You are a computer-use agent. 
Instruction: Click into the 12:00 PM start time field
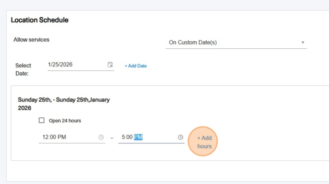click(72, 137)
